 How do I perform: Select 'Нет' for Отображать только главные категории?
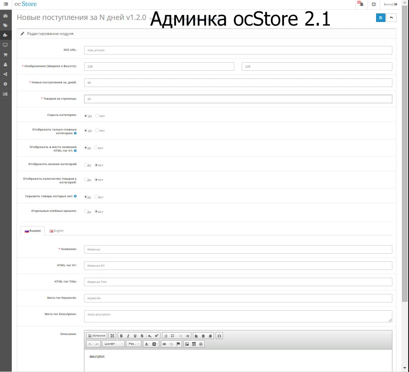point(97,130)
